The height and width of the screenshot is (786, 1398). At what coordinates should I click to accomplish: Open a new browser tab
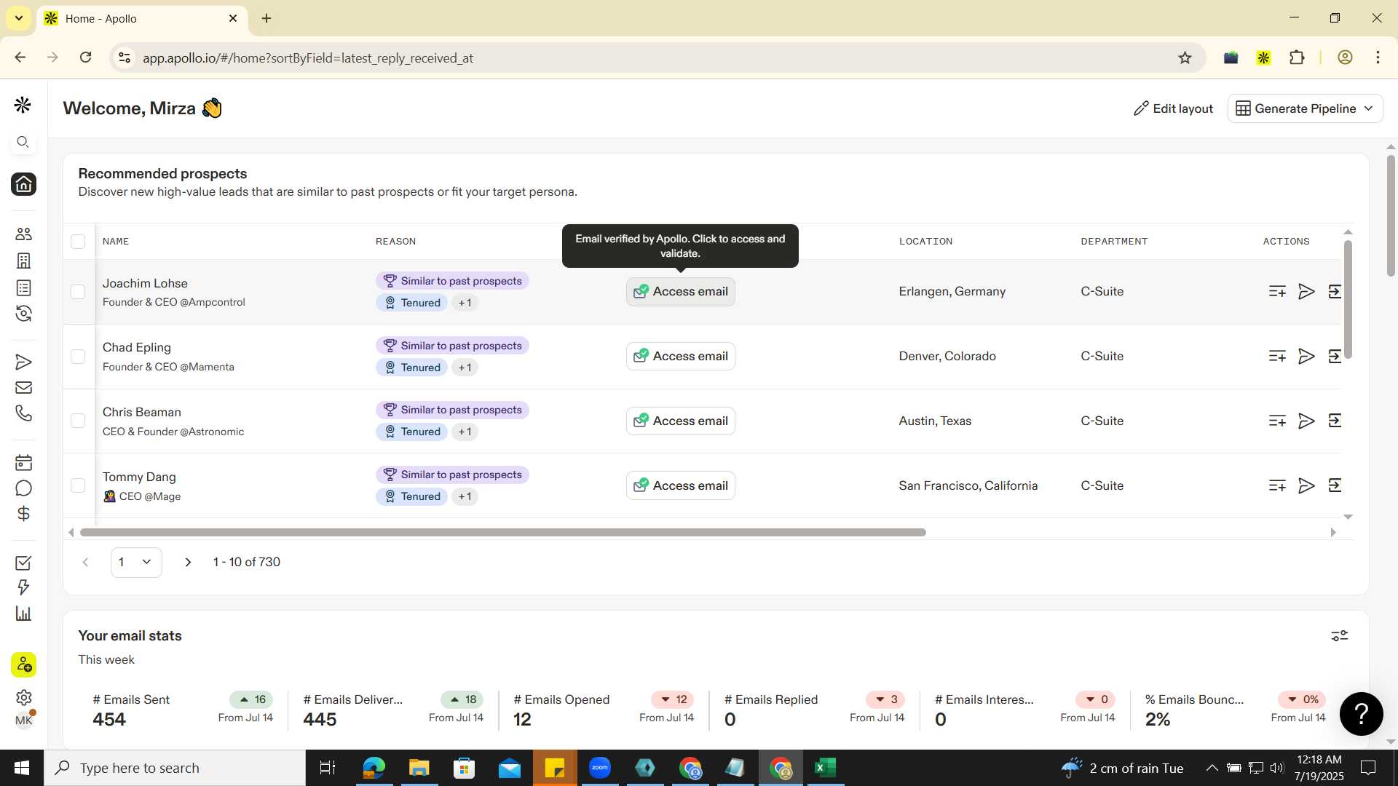click(266, 18)
